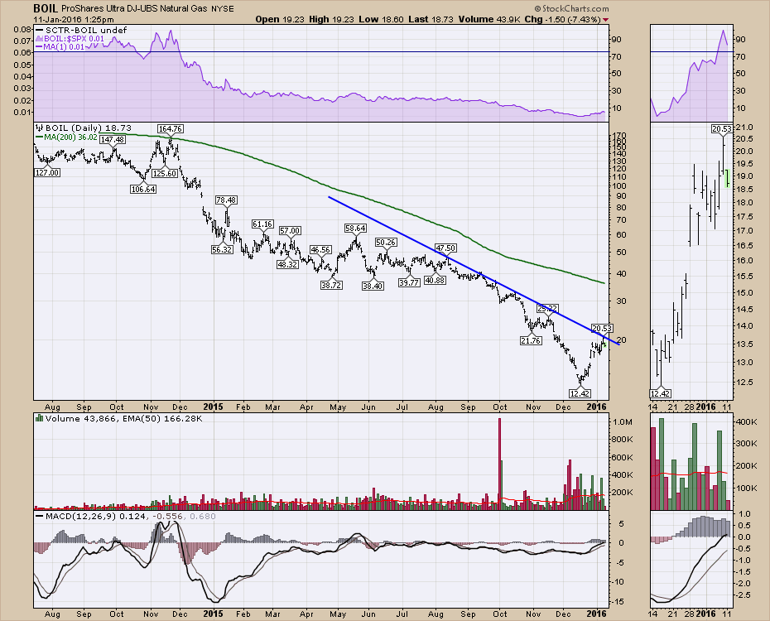Click the 1.0M volume axis label

tap(622, 421)
